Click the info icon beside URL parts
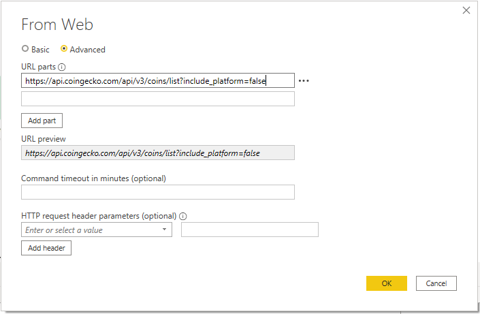The width and height of the screenshot is (480, 314). click(x=62, y=67)
